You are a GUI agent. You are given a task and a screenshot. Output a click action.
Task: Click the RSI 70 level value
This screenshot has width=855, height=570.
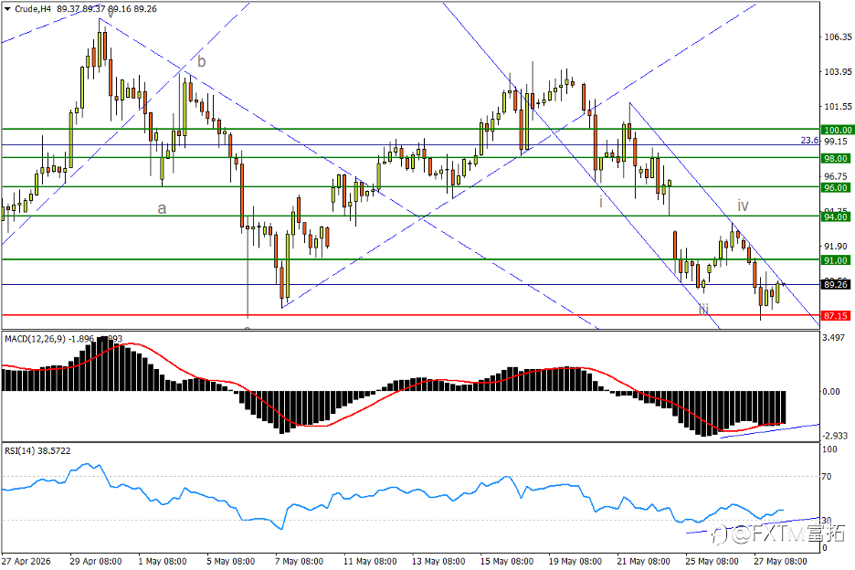point(827,476)
